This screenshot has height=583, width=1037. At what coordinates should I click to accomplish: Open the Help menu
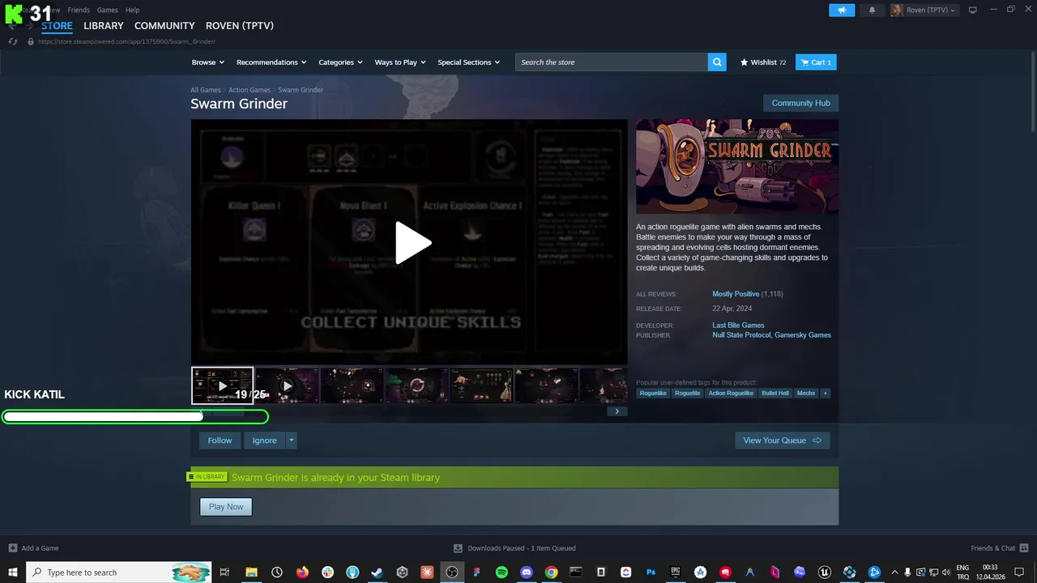[x=133, y=10]
